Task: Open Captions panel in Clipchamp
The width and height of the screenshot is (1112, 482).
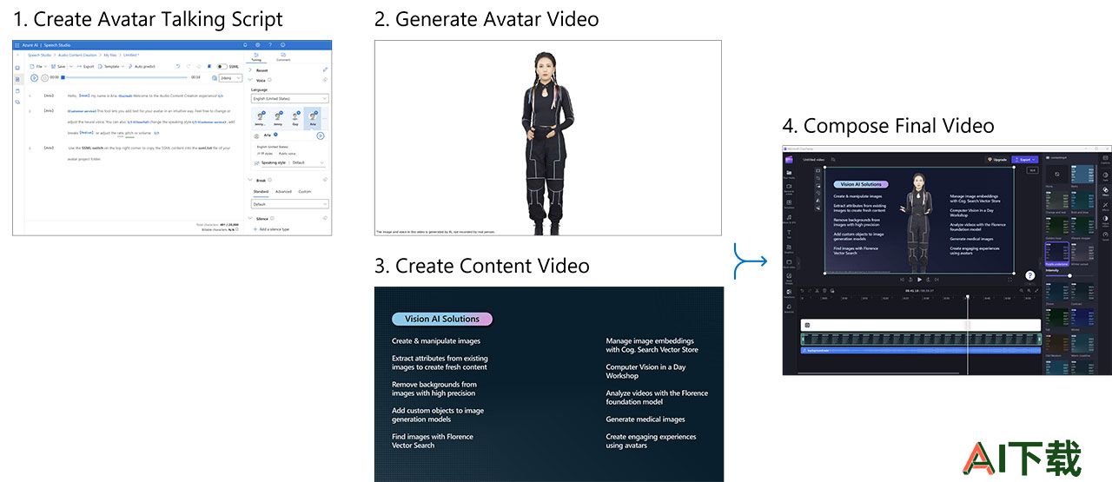Action: 1105,159
